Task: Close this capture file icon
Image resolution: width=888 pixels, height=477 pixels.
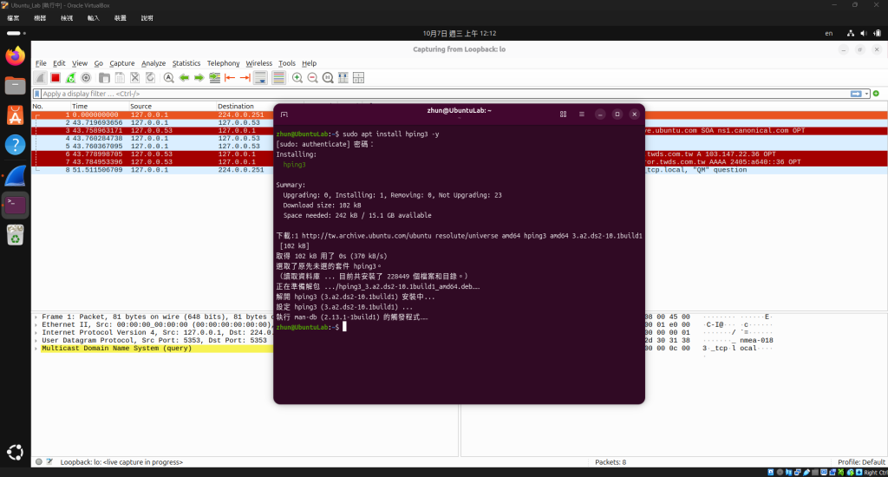Action: [x=134, y=77]
